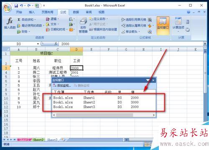The height and width of the screenshot is (150, 209).
Task: Click Error Checking icon
Action: [x=150, y=26]
